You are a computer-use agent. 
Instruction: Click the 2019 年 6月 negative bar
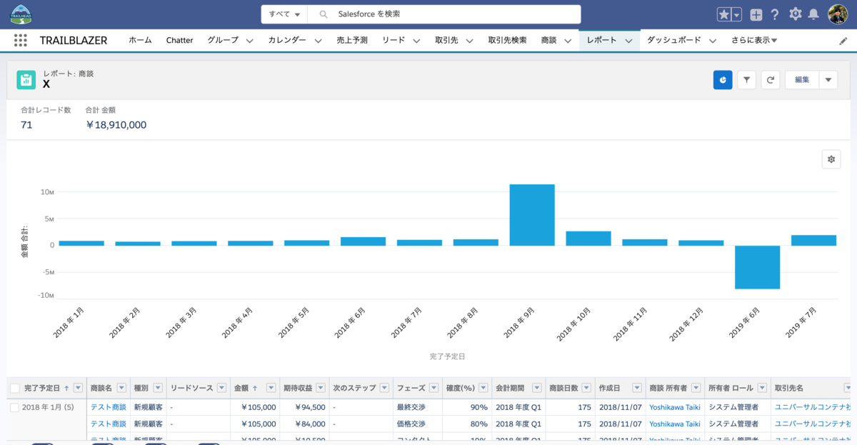coord(757,267)
